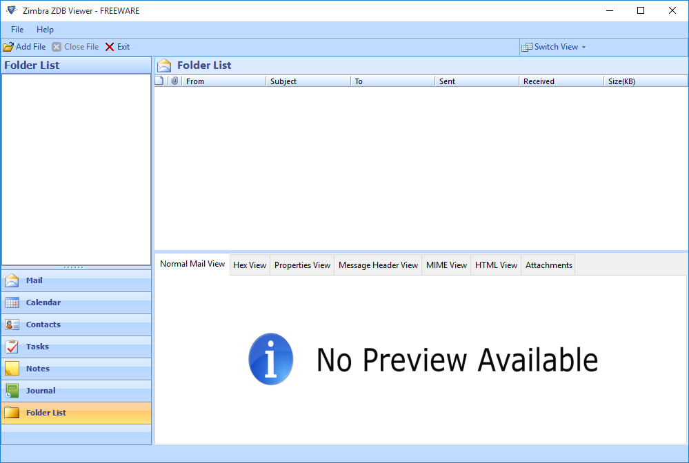
Task: Click the Switch View grid icon
Action: [526, 47]
